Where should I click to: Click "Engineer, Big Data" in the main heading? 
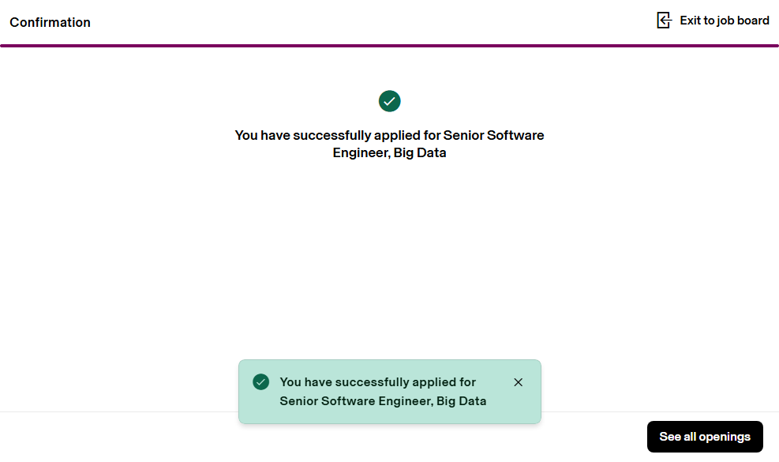point(389,153)
